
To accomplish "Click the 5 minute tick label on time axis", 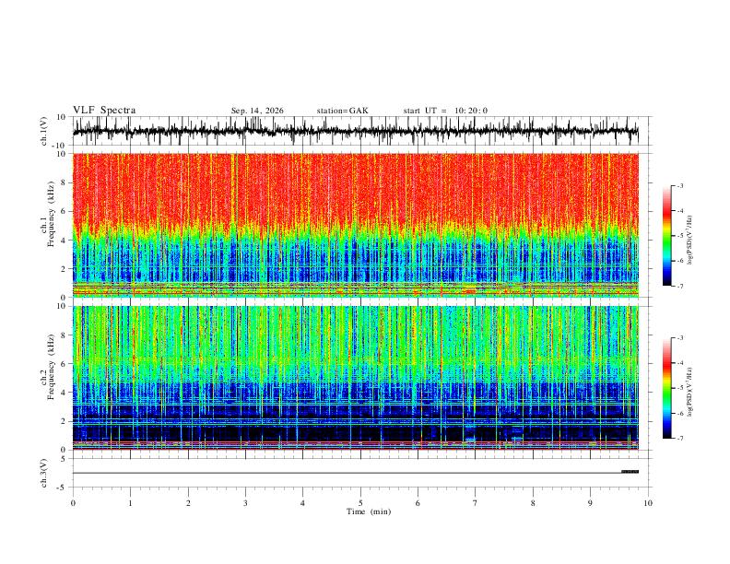I will coord(360,503).
